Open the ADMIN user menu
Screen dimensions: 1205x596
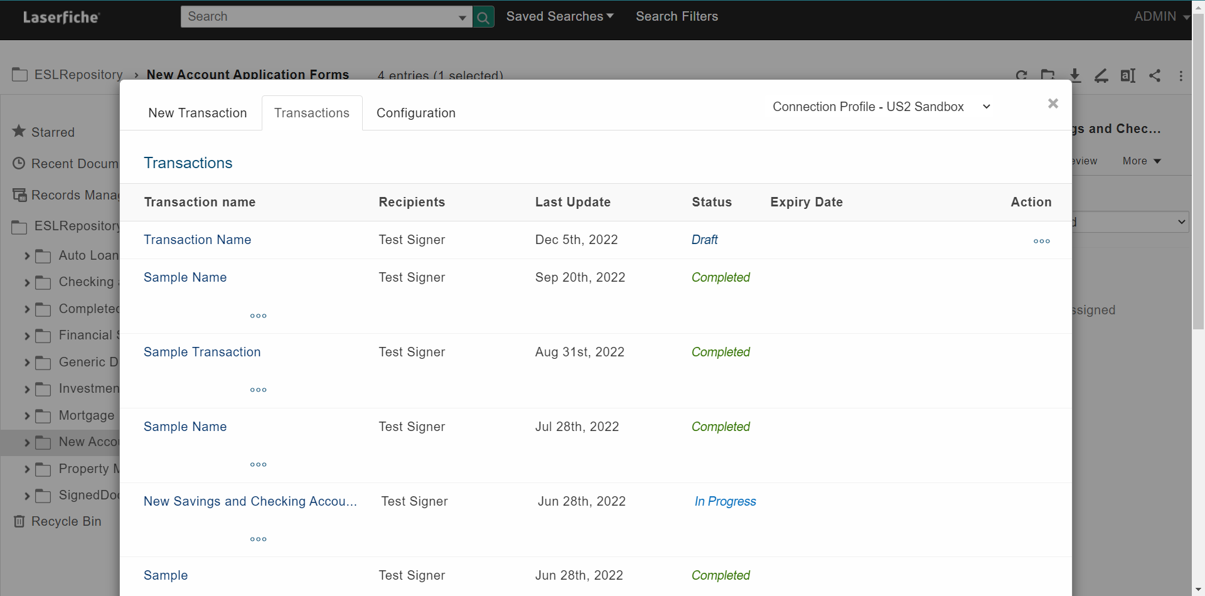pyautogui.click(x=1162, y=16)
